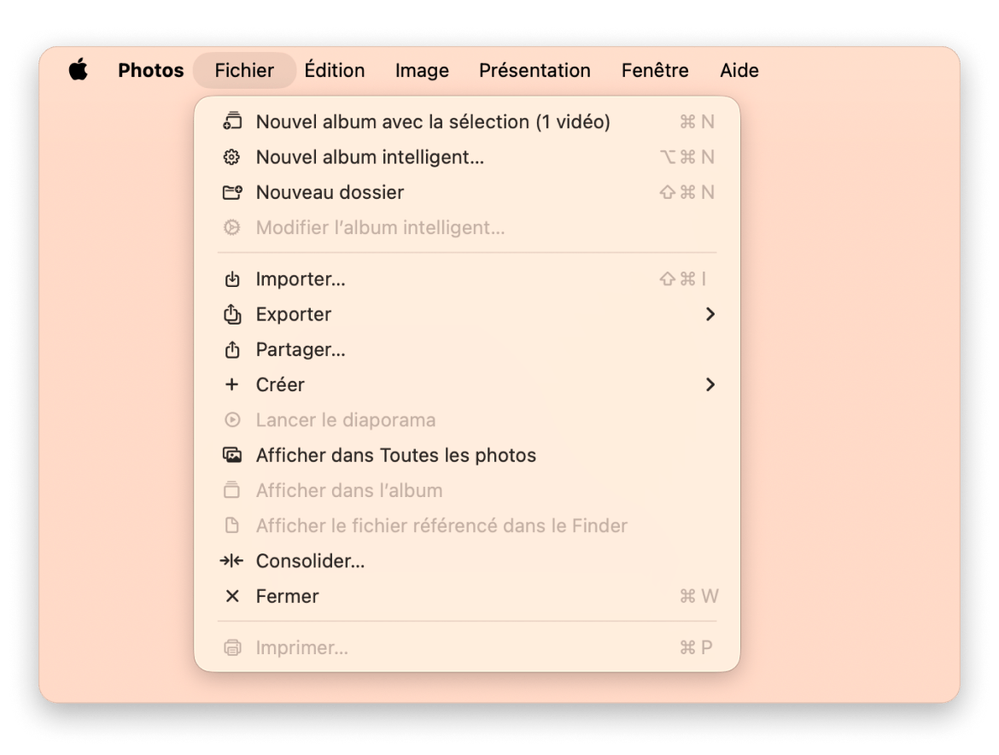
Task: Click the photo stack icon for Toutes les photos
Action: click(232, 455)
